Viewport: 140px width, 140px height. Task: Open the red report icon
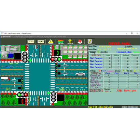[x=80, y=42]
